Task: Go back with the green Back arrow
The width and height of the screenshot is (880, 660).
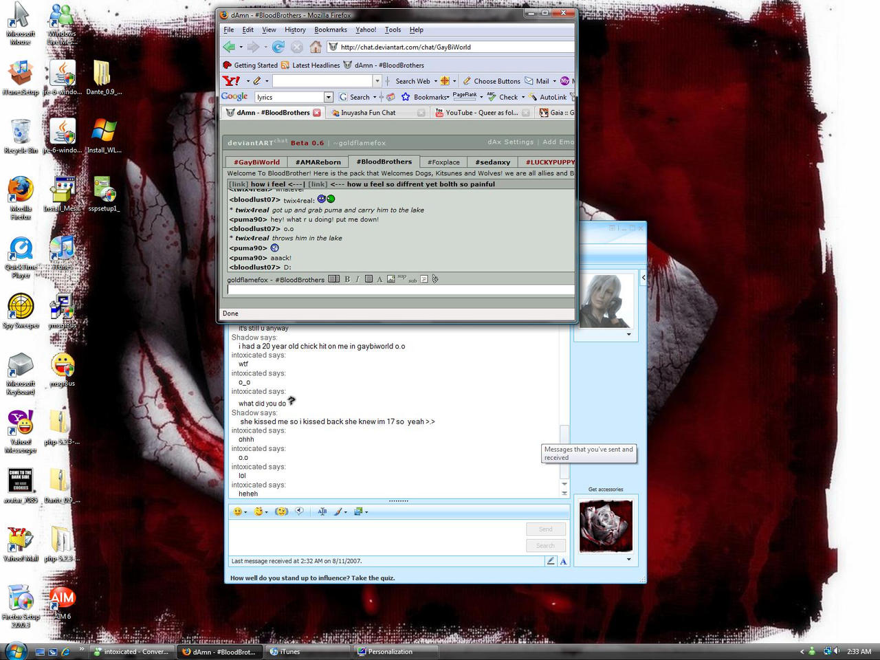Action: coord(229,47)
